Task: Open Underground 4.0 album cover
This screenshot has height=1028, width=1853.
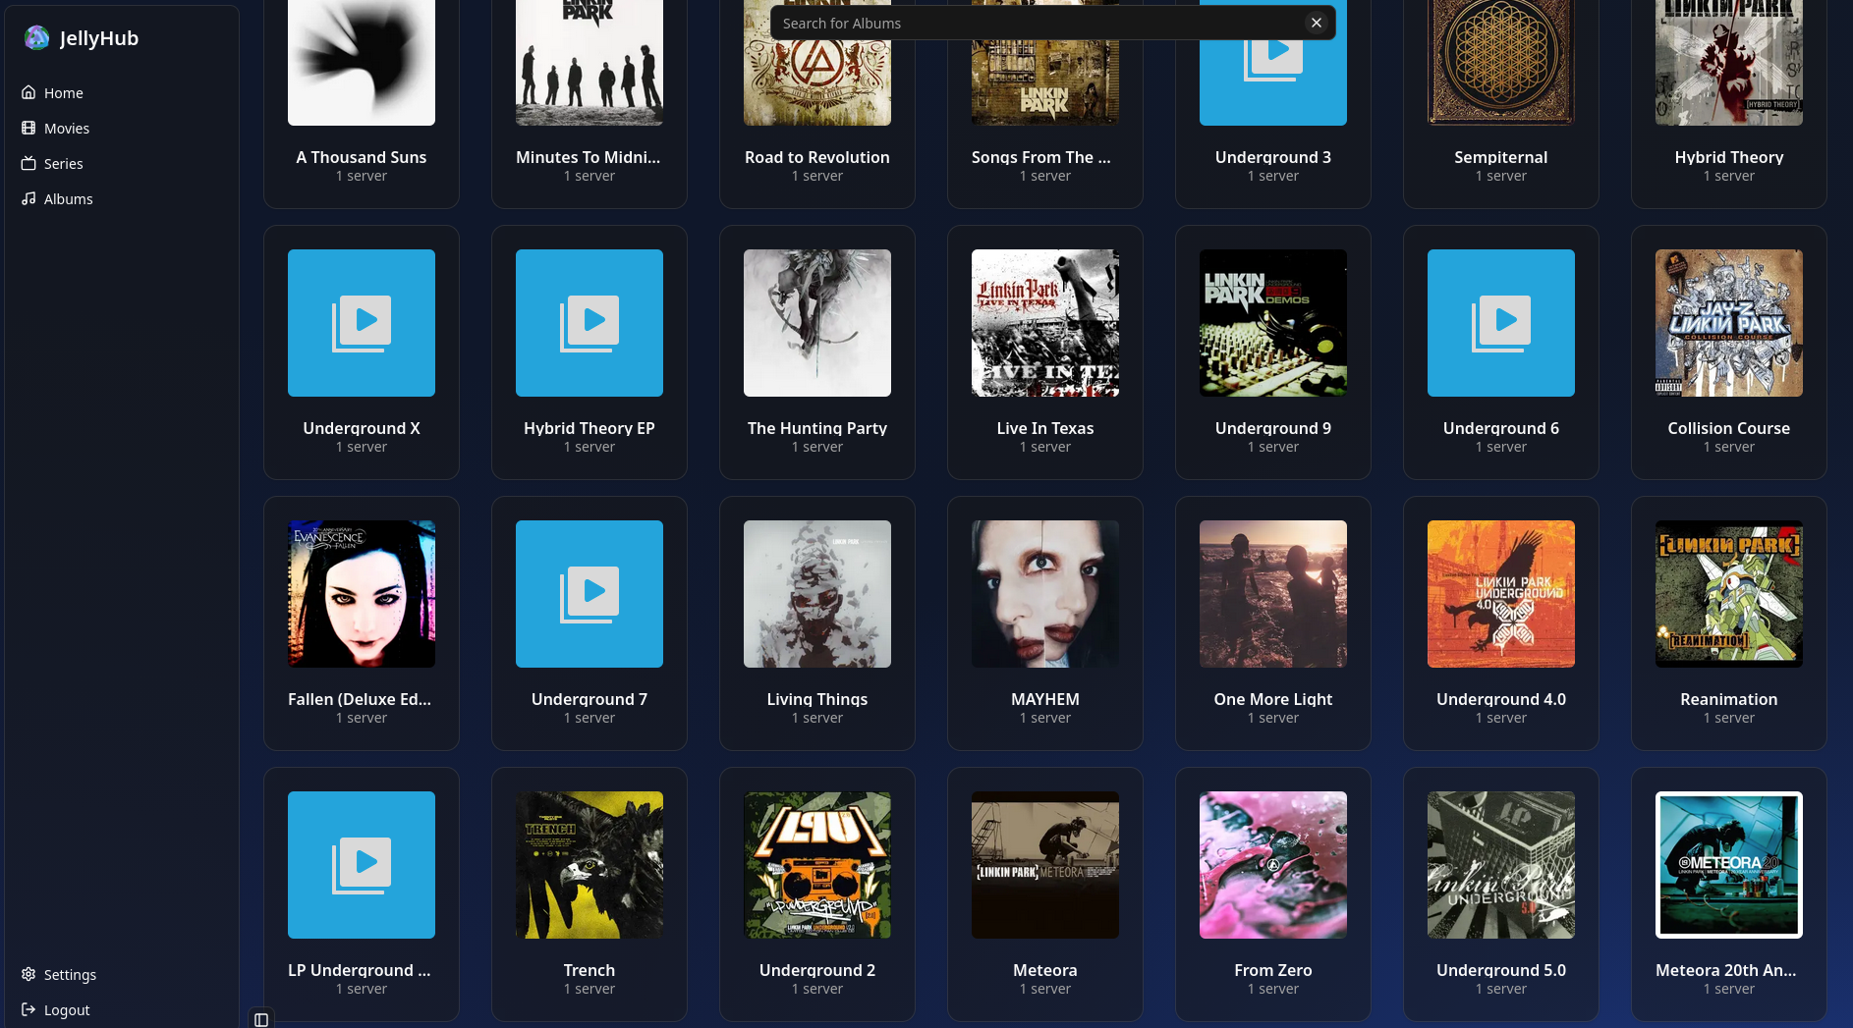Action: (1501, 594)
